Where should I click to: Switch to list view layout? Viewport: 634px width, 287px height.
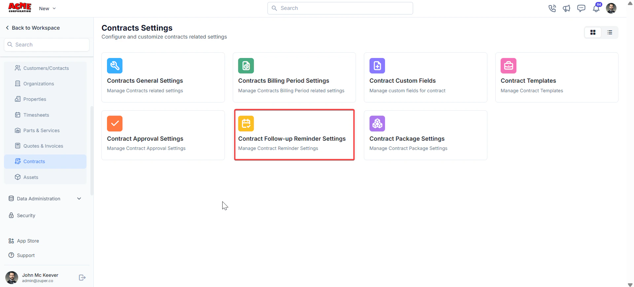click(x=610, y=32)
